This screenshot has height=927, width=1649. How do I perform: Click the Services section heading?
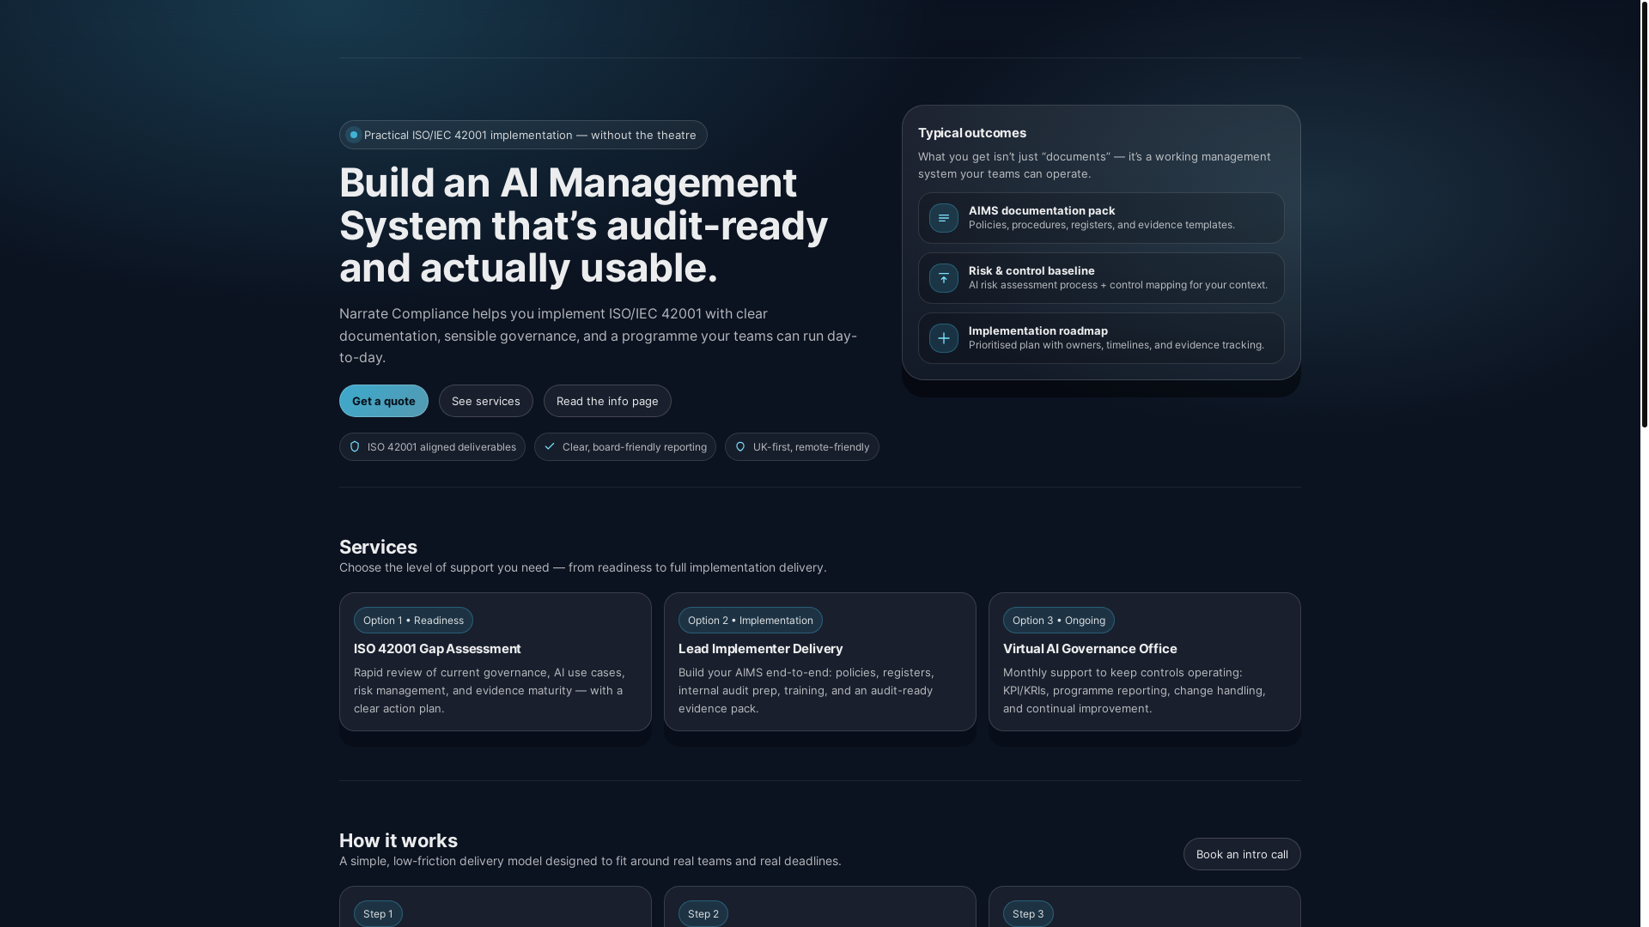tap(378, 547)
